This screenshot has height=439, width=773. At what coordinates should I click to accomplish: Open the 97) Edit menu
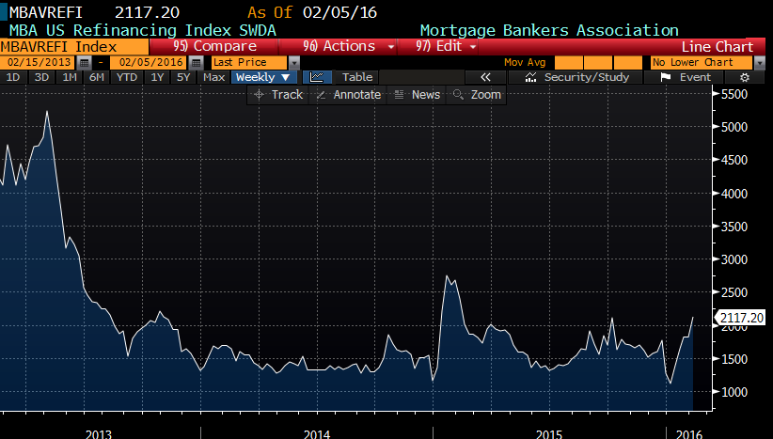click(446, 46)
